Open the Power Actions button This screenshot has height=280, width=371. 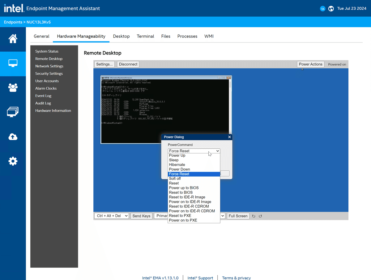pyautogui.click(x=311, y=64)
